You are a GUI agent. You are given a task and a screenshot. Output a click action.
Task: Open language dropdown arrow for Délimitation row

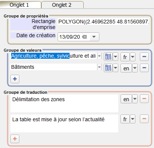(135, 99)
